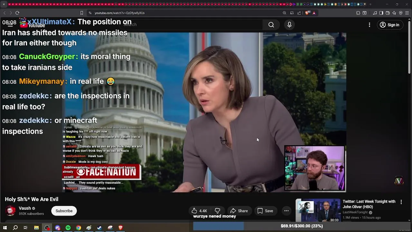
Task: Open YouTube settings three-dot menu
Action: click(x=370, y=25)
